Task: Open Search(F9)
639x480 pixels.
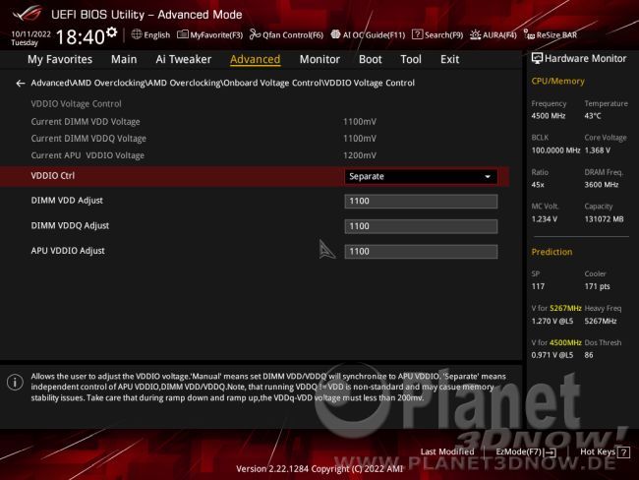Action: click(437, 35)
